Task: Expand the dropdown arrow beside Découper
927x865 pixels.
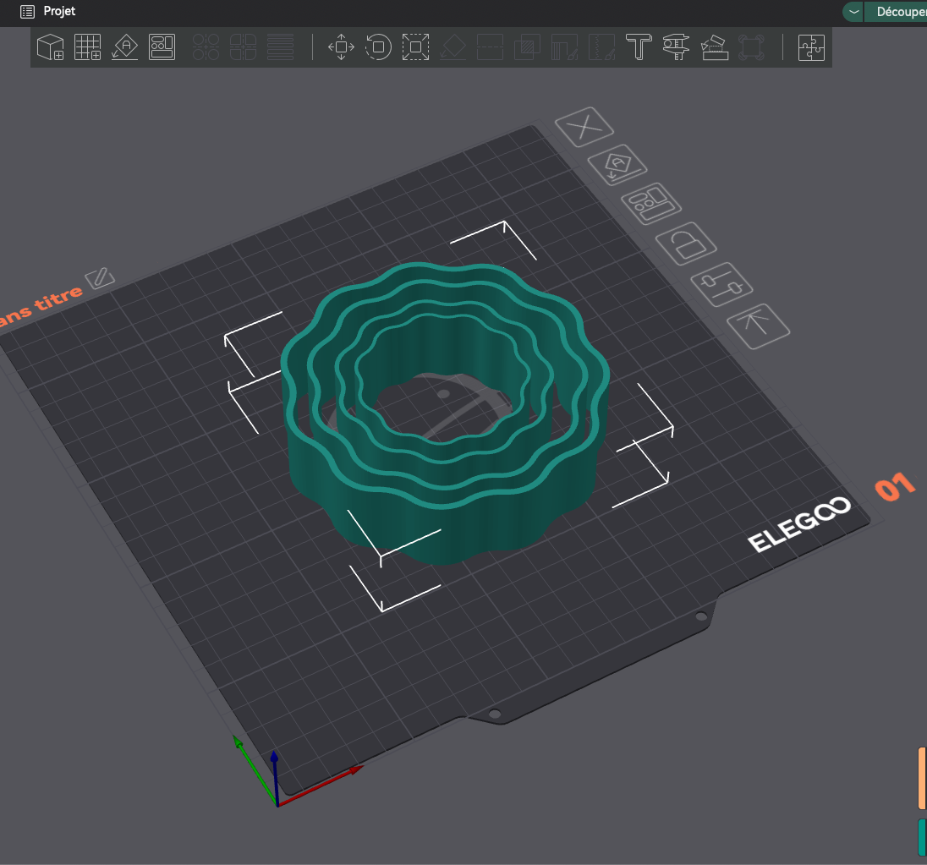Action: click(x=853, y=11)
